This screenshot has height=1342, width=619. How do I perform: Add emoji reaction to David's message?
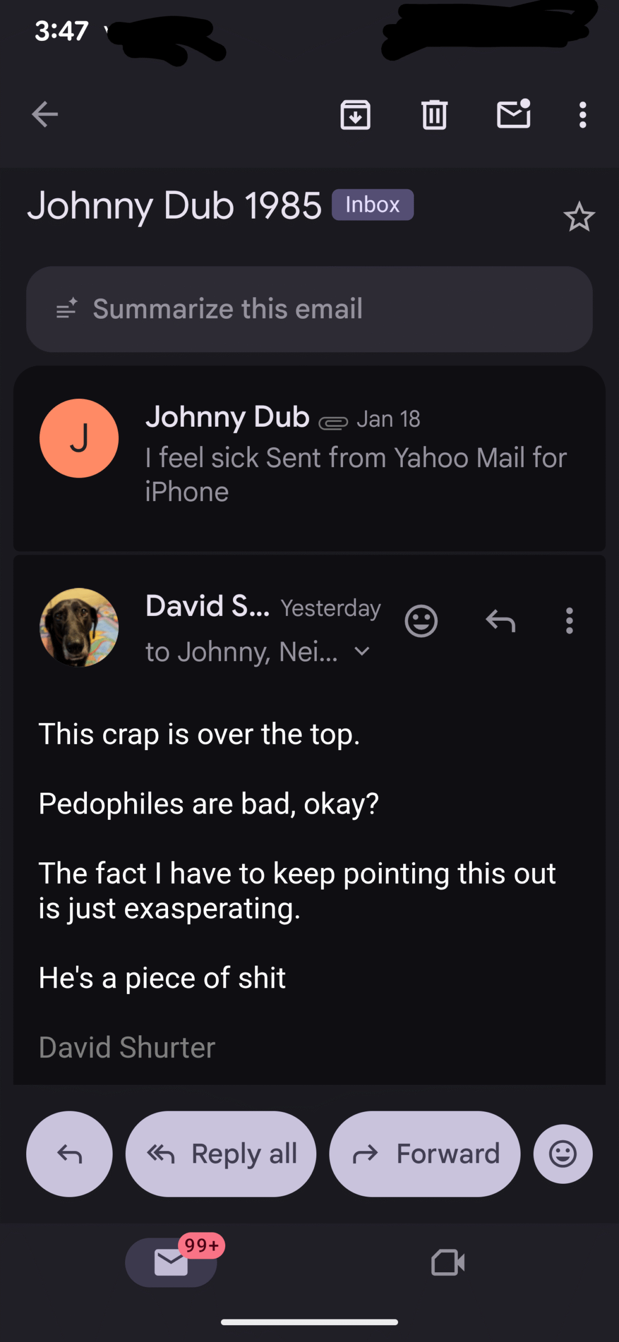click(x=421, y=621)
